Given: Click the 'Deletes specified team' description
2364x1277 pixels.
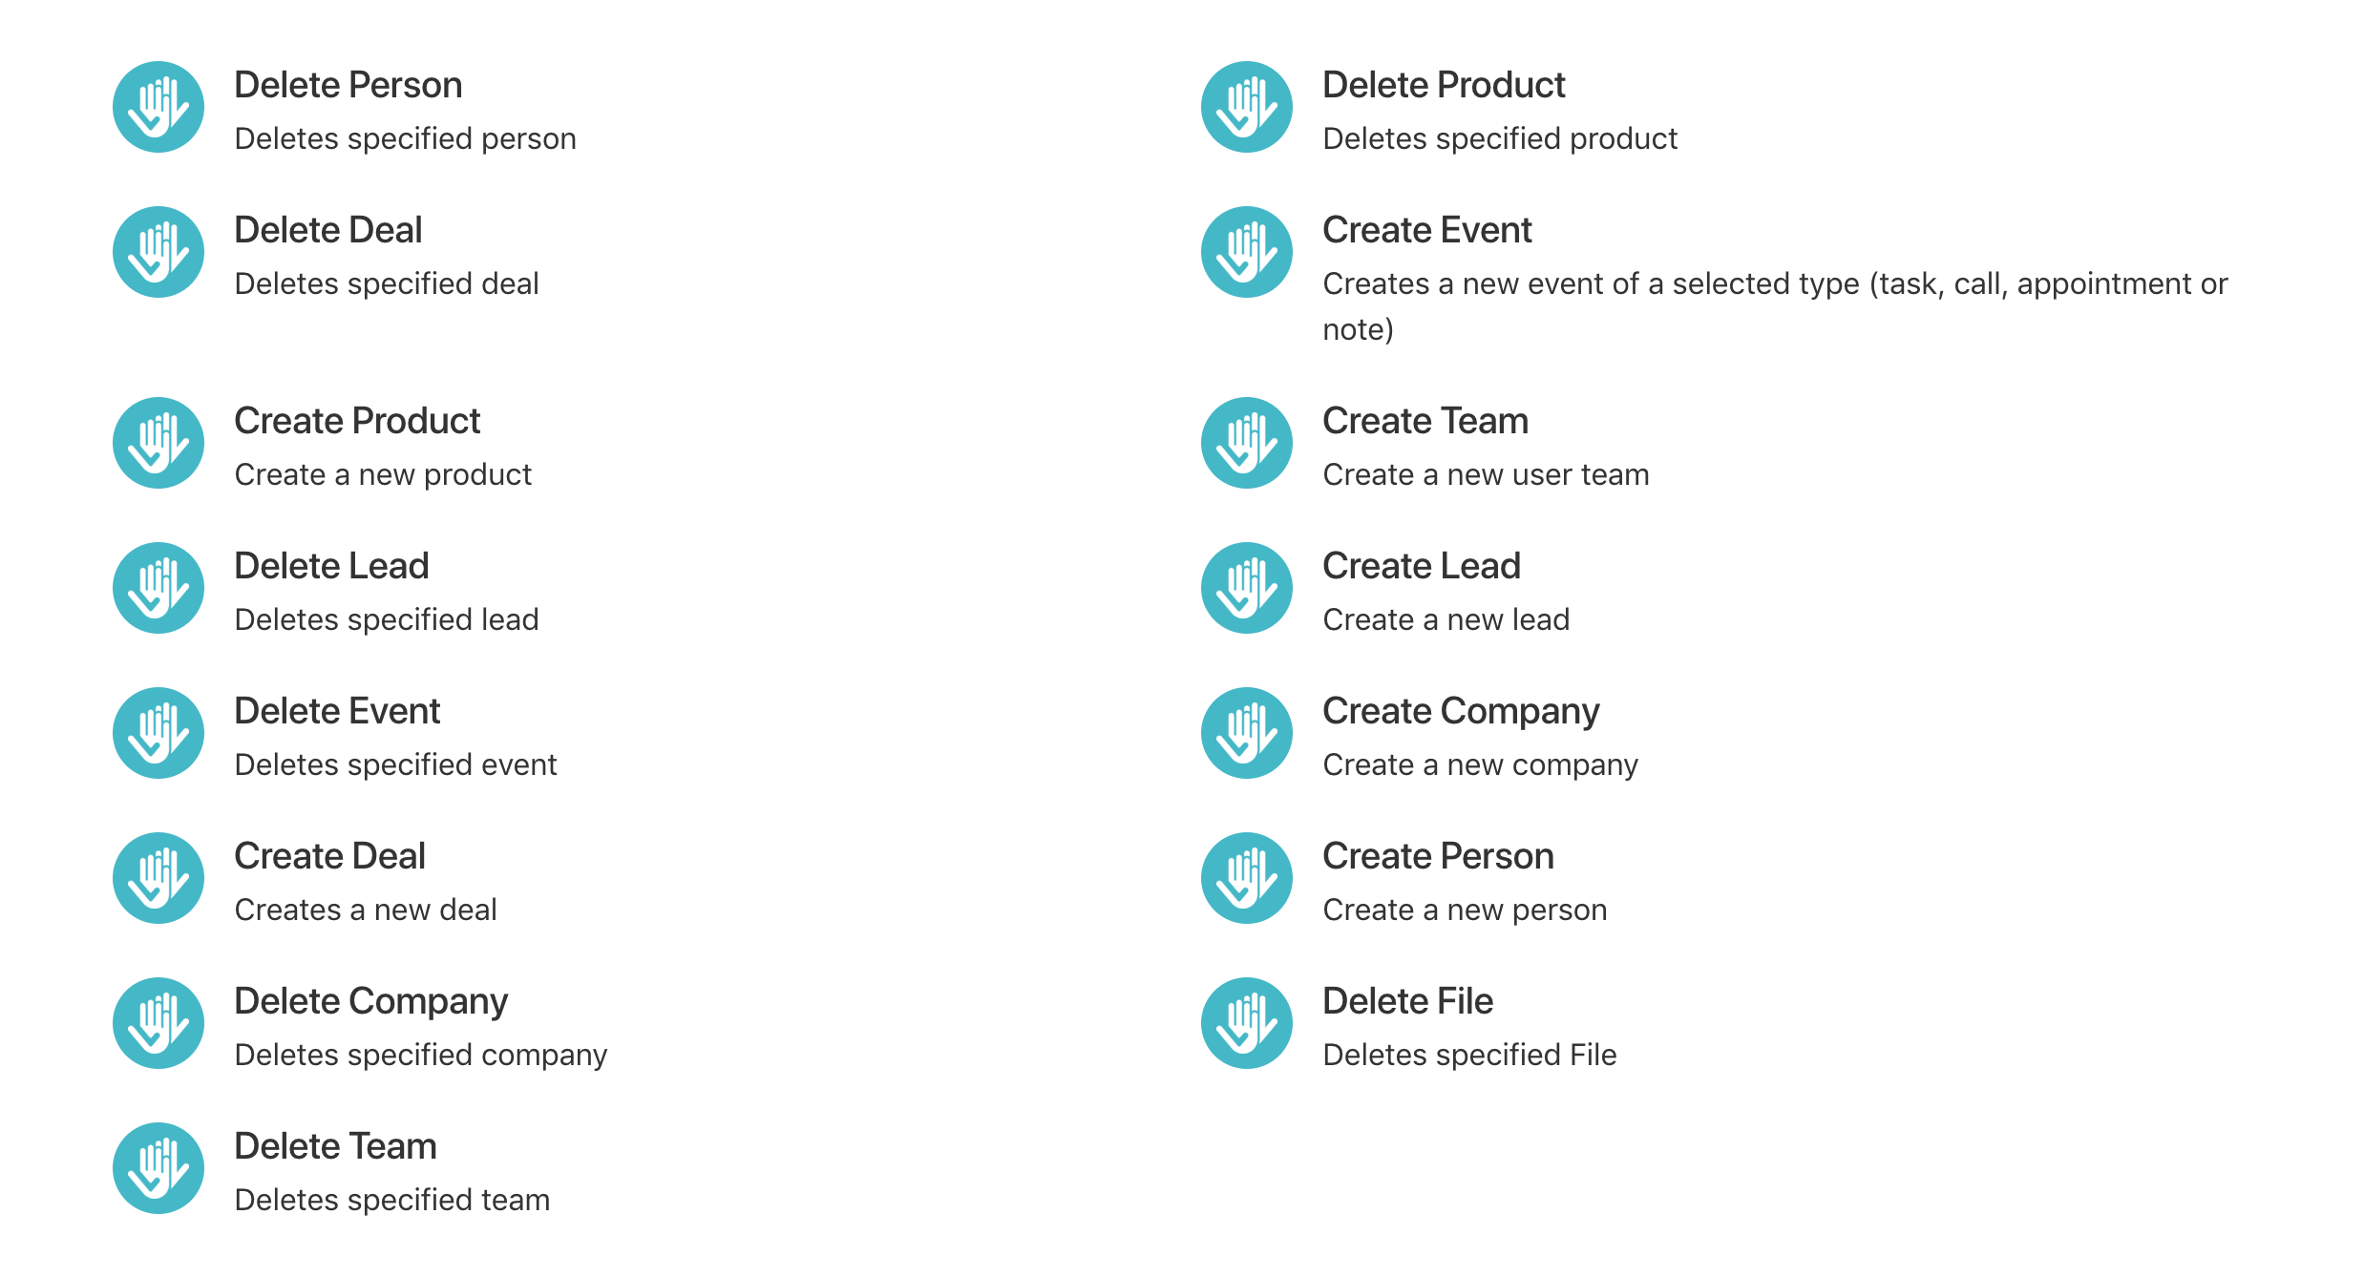Looking at the screenshot, I should point(392,1200).
